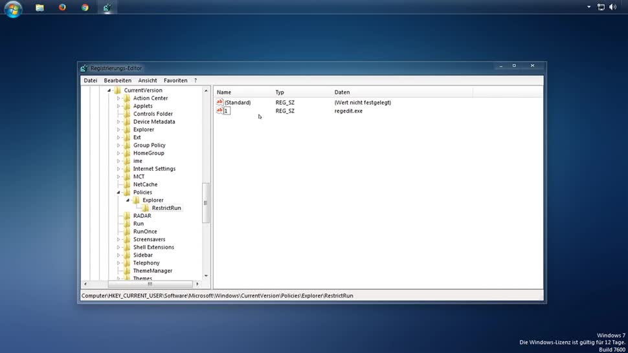Collapse the CurrentVersion tree node
Screen dimensions: 628x353
point(109,91)
